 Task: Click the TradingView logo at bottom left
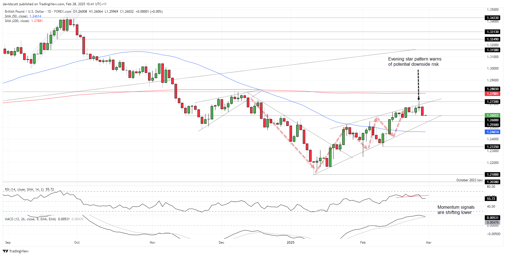16,251
